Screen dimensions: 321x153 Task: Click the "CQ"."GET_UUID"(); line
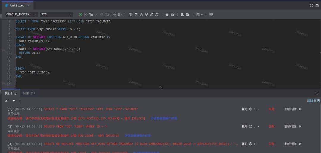point(35,73)
